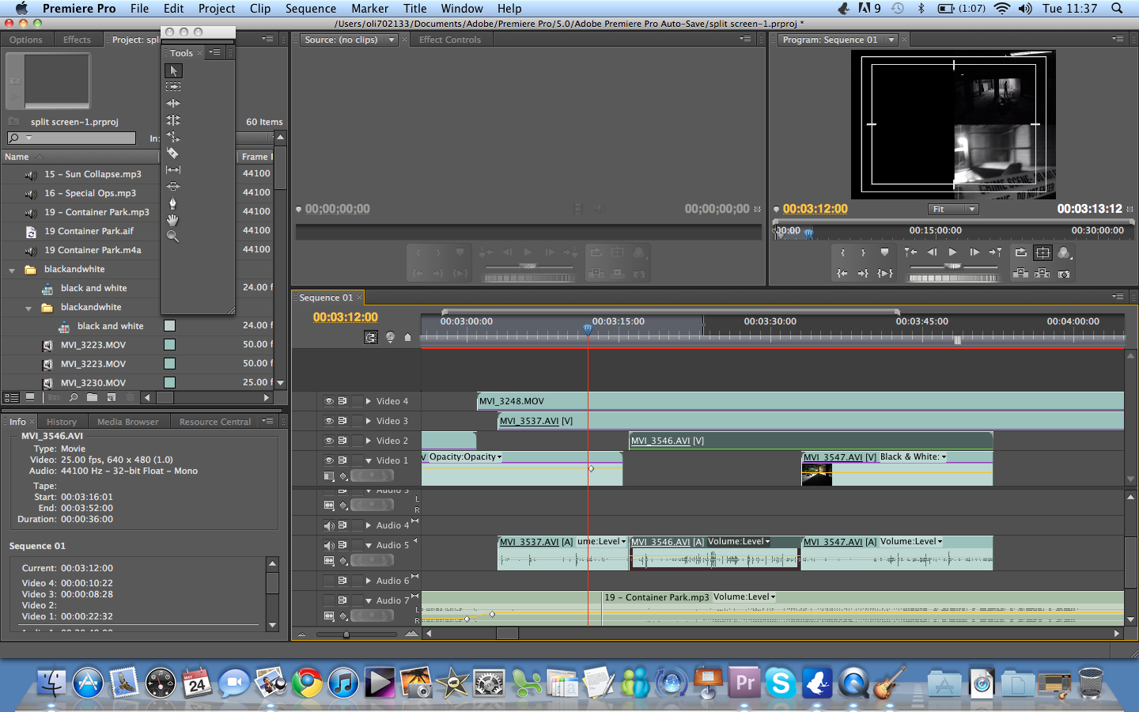Viewport: 1139px width, 712px height.
Task: Open the Marker menu
Action: (370, 8)
